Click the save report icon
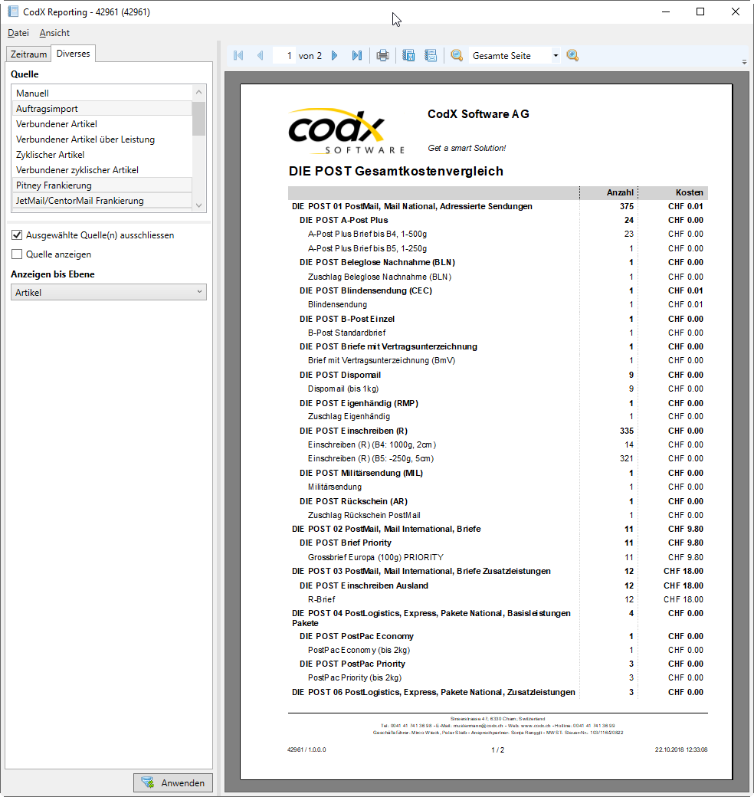Screen dimensions: 754x797 [x=408, y=56]
